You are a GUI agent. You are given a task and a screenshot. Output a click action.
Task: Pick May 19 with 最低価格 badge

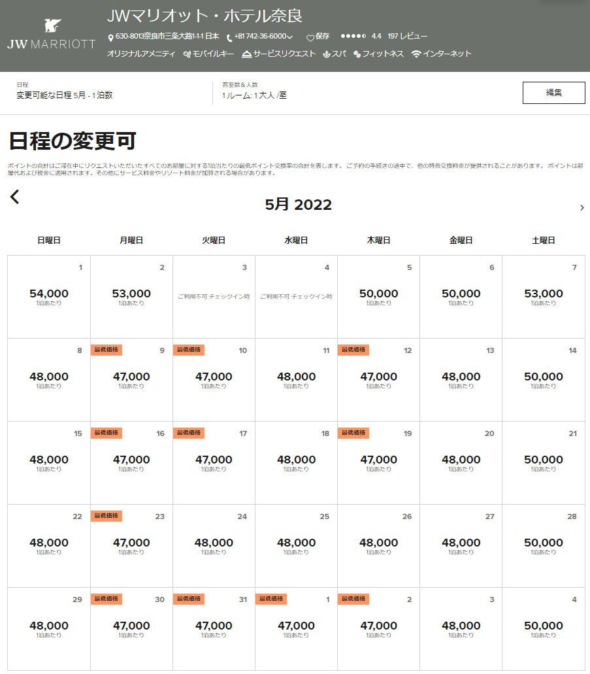(x=378, y=462)
